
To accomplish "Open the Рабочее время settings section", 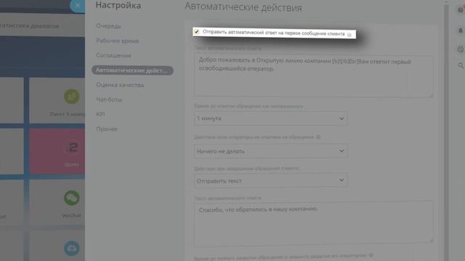I will (118, 41).
